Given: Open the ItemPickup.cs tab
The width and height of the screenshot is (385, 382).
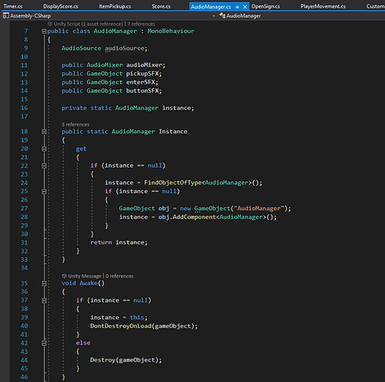Looking at the screenshot, I should pyautogui.click(x=115, y=6).
